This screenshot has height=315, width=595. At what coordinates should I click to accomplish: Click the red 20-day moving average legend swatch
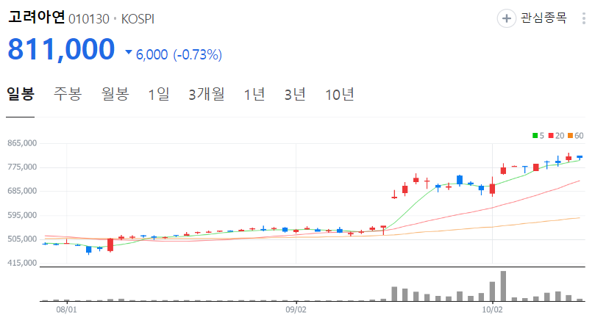tap(551, 136)
